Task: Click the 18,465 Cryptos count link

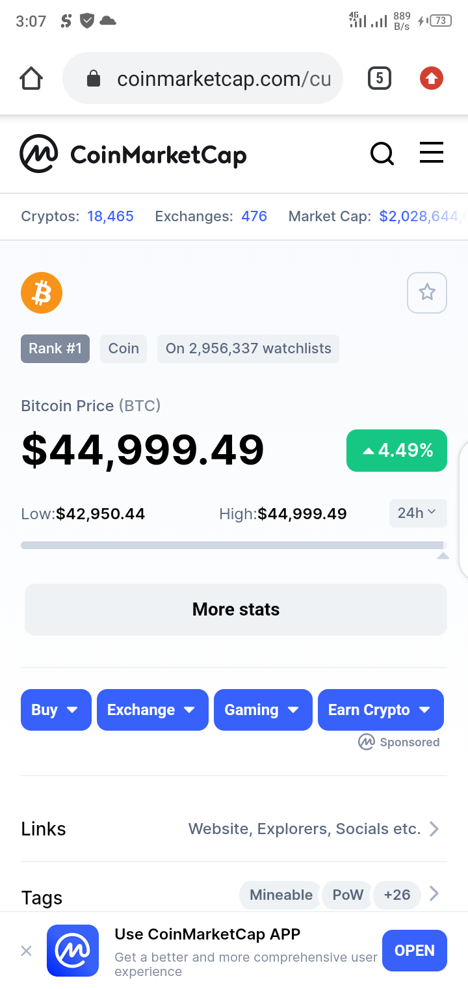Action: tap(110, 217)
